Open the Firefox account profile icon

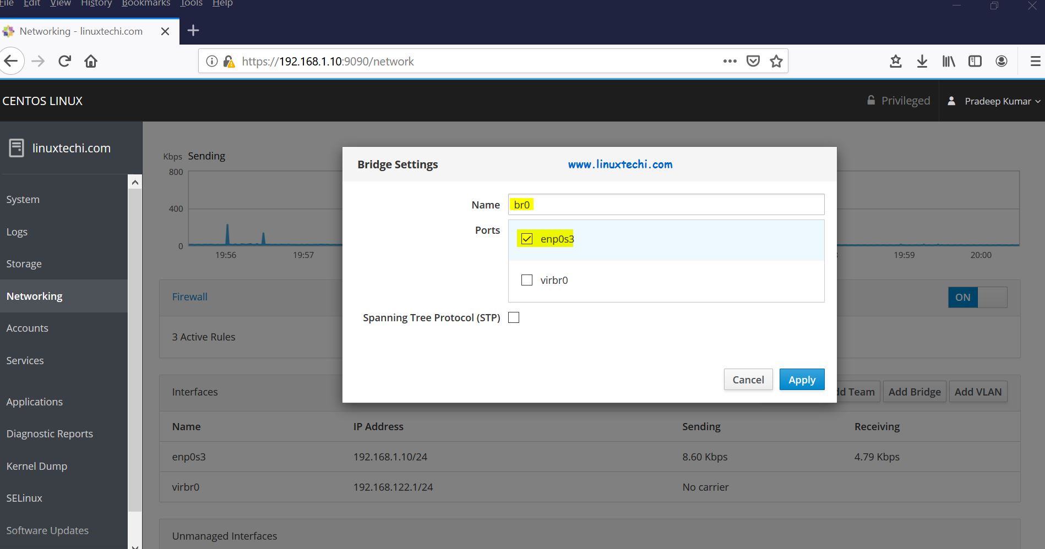pyautogui.click(x=1002, y=61)
